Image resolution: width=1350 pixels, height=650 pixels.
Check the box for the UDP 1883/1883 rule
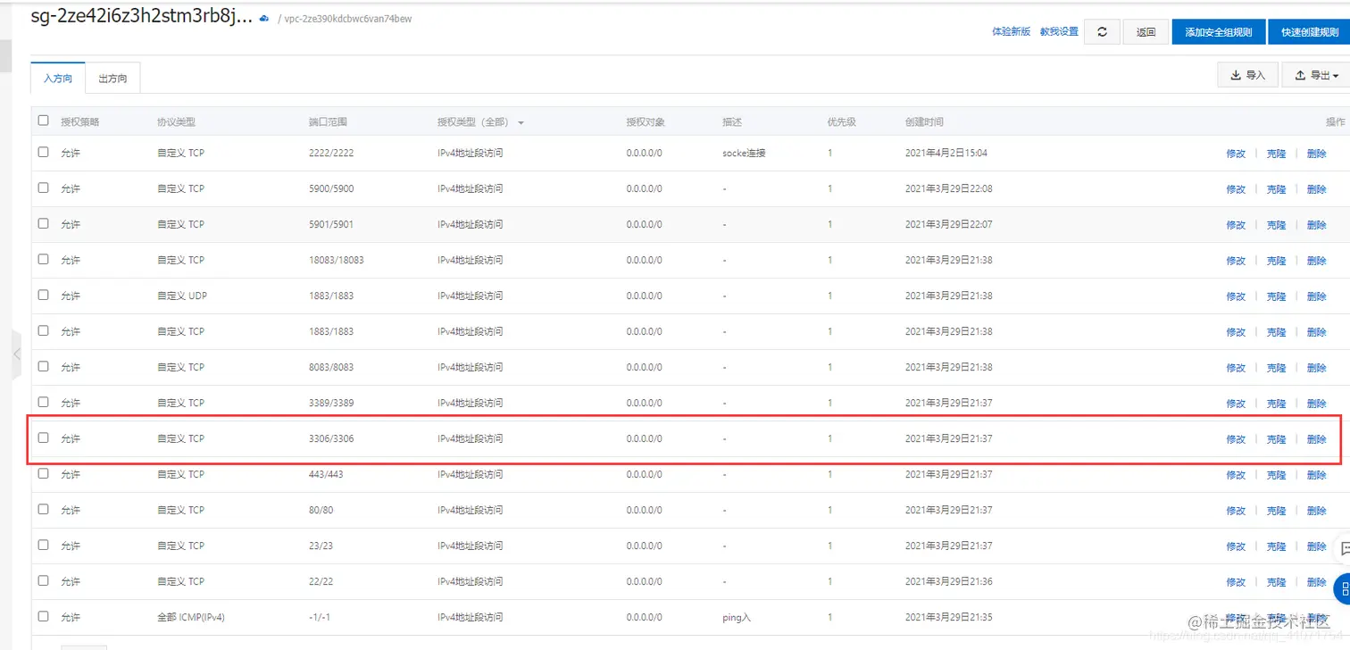click(43, 295)
